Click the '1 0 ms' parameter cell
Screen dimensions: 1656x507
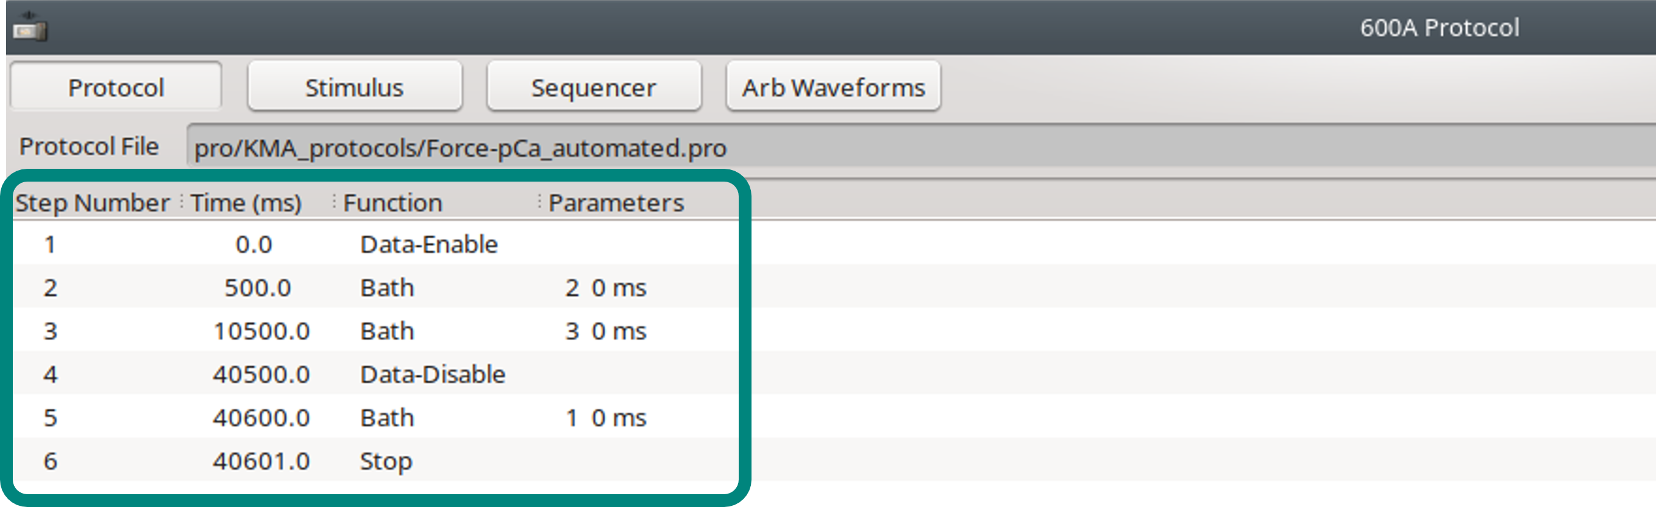[x=606, y=417]
